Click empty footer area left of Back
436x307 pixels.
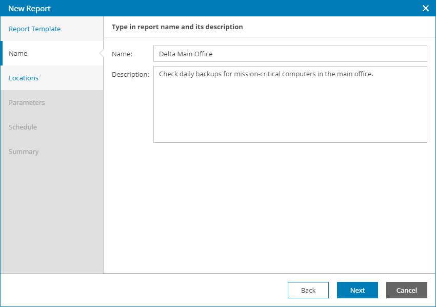(144, 290)
